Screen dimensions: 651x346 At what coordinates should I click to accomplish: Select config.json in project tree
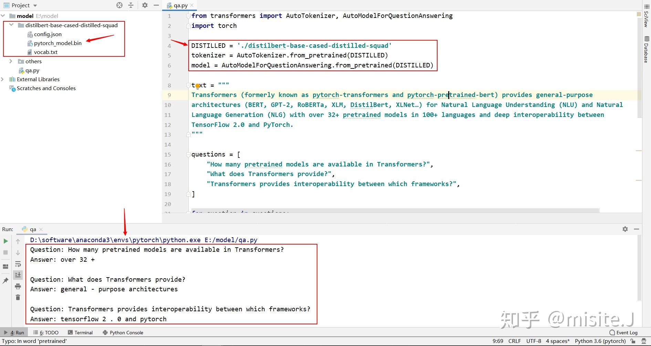(48, 34)
